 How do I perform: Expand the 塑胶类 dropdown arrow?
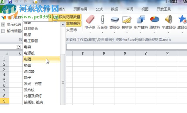pos(115,32)
